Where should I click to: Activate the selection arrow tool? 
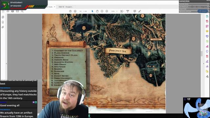(x=93, y=11)
